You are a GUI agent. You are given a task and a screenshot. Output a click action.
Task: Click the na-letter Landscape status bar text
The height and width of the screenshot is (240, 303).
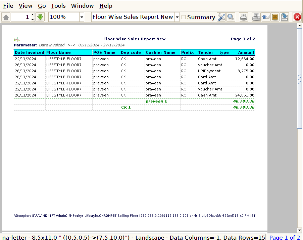click(x=133, y=238)
